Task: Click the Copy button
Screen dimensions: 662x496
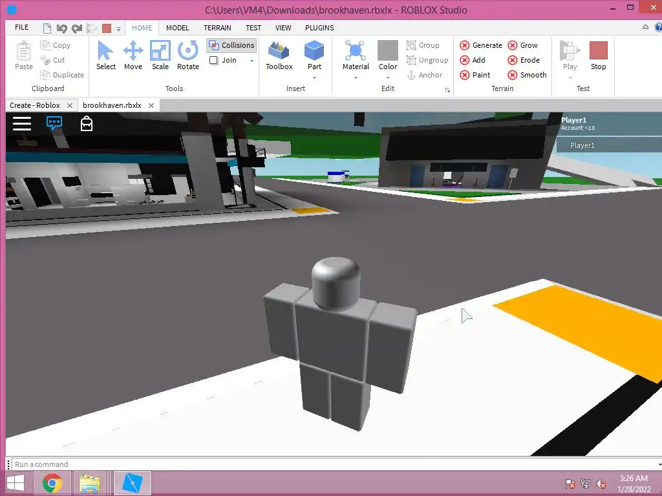Action: [x=56, y=45]
